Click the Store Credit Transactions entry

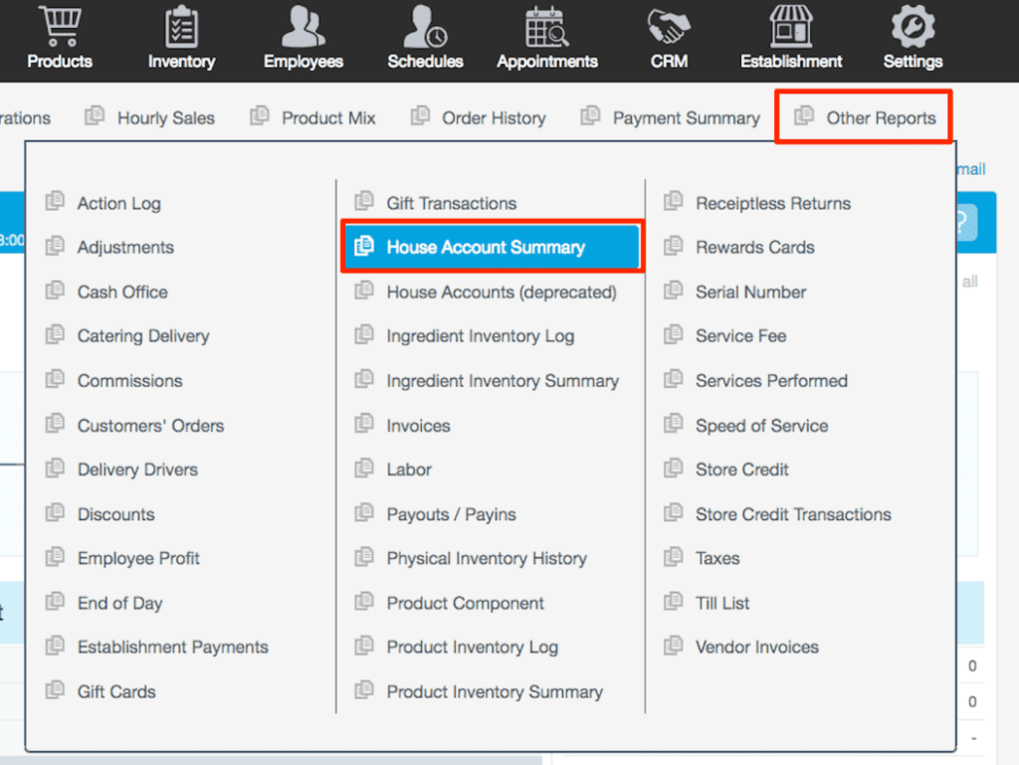point(792,514)
